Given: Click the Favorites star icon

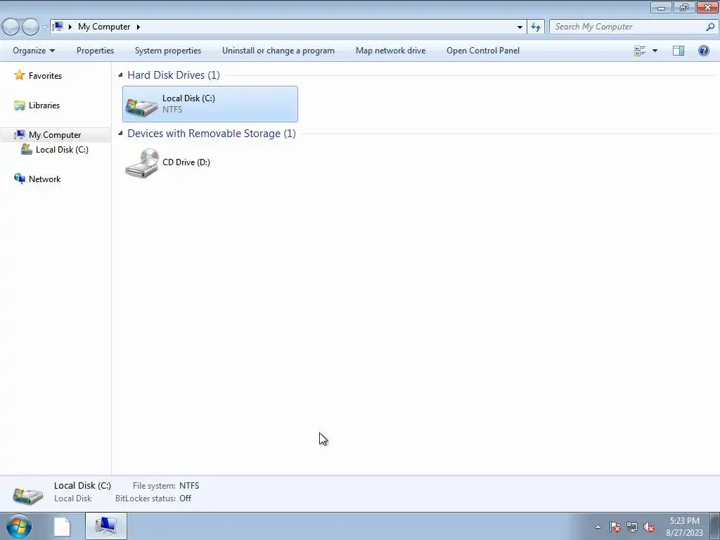Looking at the screenshot, I should click(x=19, y=75).
